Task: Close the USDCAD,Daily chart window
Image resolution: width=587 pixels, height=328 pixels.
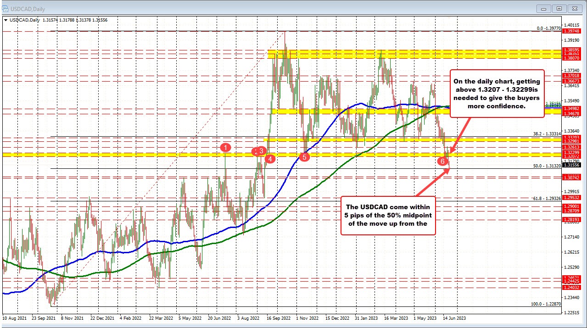Action: [x=574, y=8]
